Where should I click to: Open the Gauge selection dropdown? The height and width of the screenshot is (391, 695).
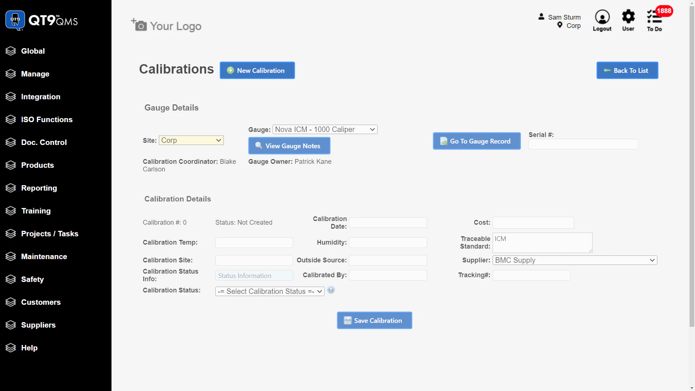tap(325, 129)
